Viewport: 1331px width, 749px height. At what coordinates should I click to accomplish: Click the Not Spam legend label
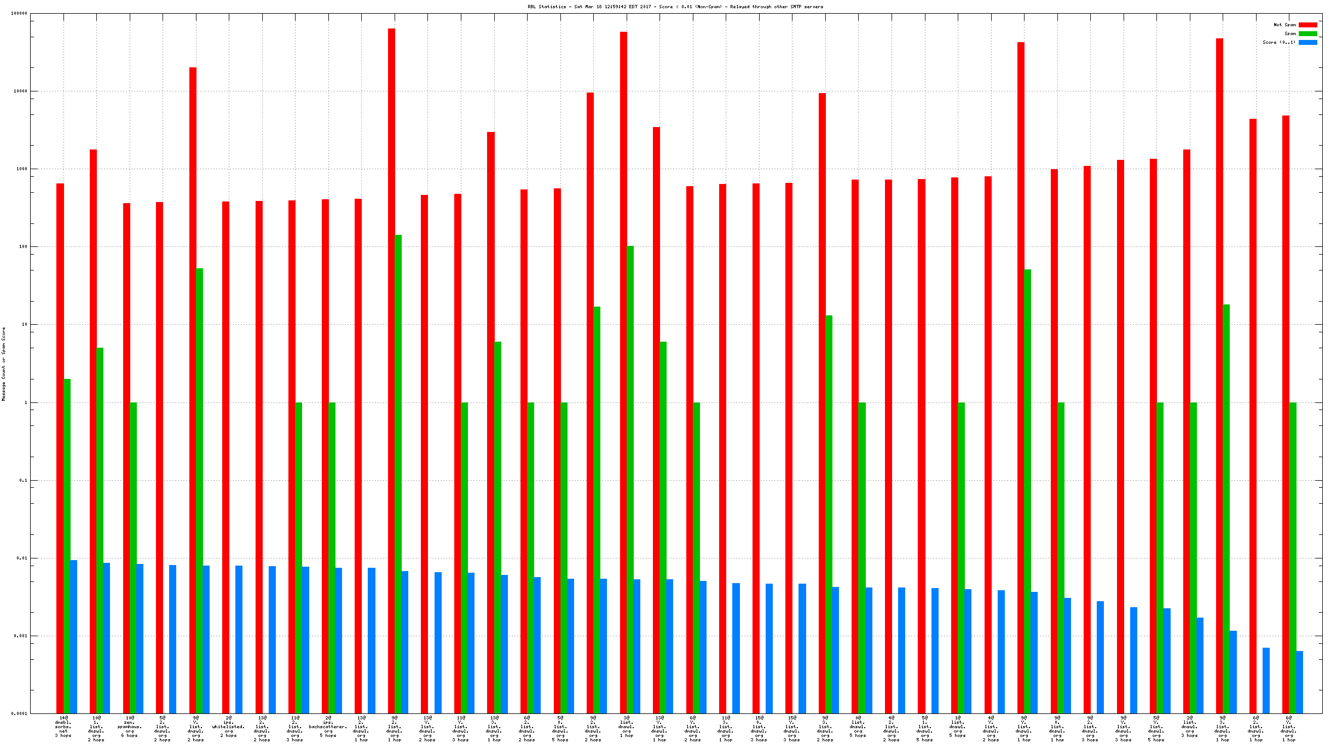pyautogui.click(x=1284, y=25)
